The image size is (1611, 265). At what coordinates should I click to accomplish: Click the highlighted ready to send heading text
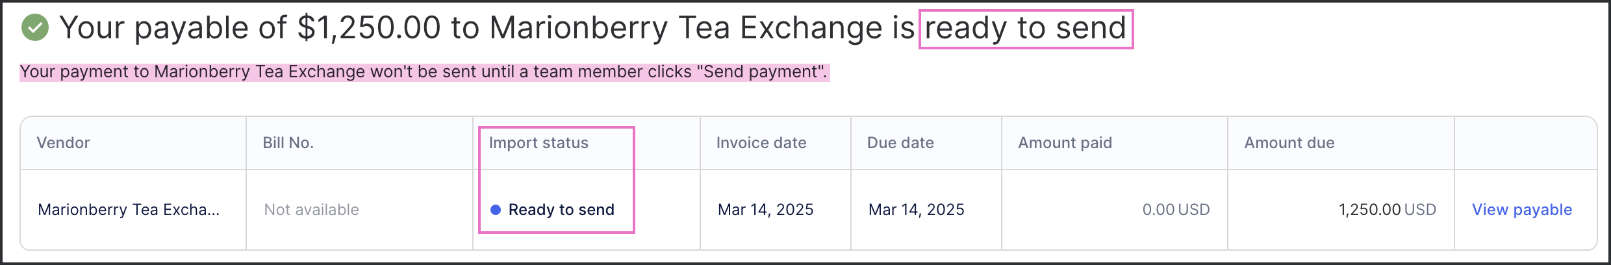coord(1026,29)
